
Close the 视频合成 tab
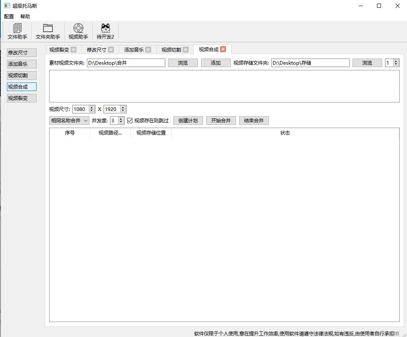tap(223, 49)
